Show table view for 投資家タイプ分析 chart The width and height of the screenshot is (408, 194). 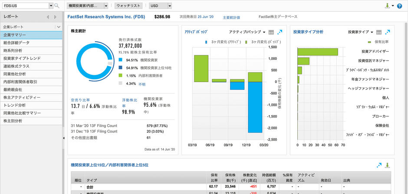(379, 33)
